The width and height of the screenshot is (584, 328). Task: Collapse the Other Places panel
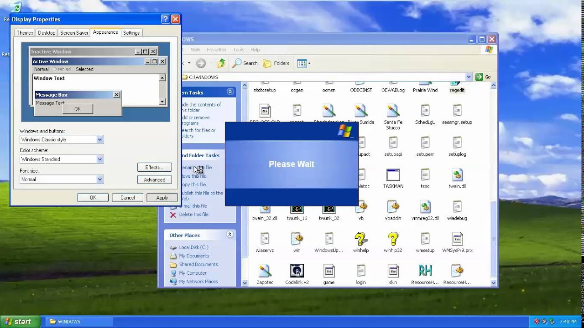230,235
